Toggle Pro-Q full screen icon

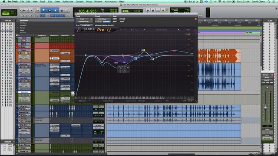tap(195, 30)
